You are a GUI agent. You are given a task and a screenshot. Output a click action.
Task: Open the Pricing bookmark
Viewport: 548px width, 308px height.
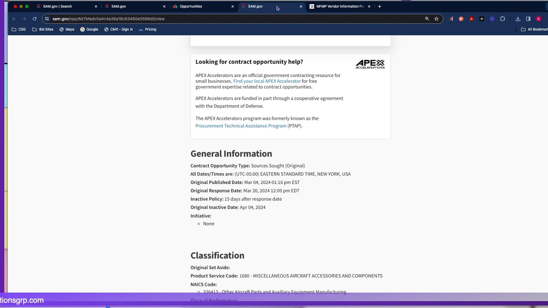click(147, 30)
